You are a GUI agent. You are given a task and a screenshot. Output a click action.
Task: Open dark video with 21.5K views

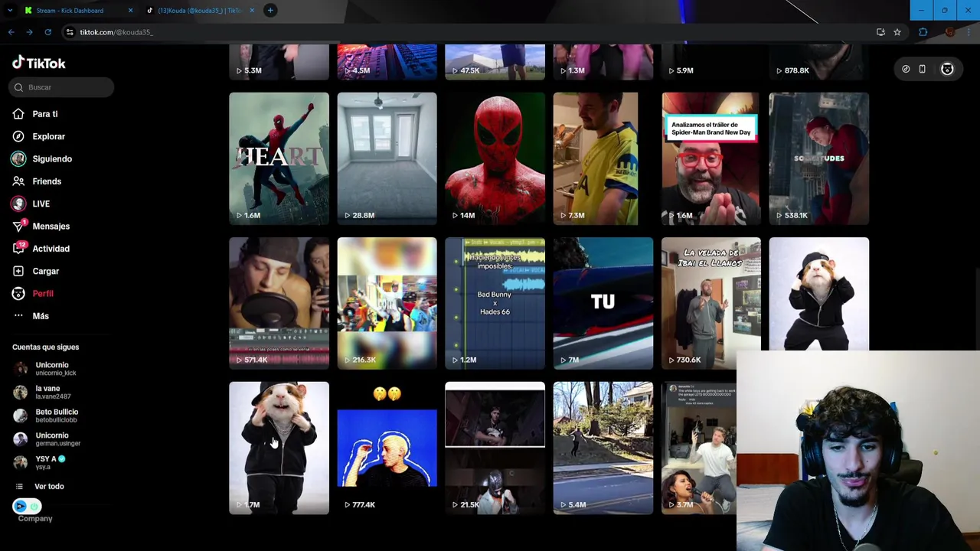click(x=495, y=448)
